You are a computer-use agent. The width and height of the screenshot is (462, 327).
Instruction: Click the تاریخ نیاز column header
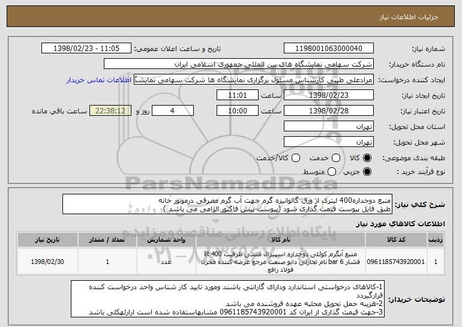click(x=47, y=240)
